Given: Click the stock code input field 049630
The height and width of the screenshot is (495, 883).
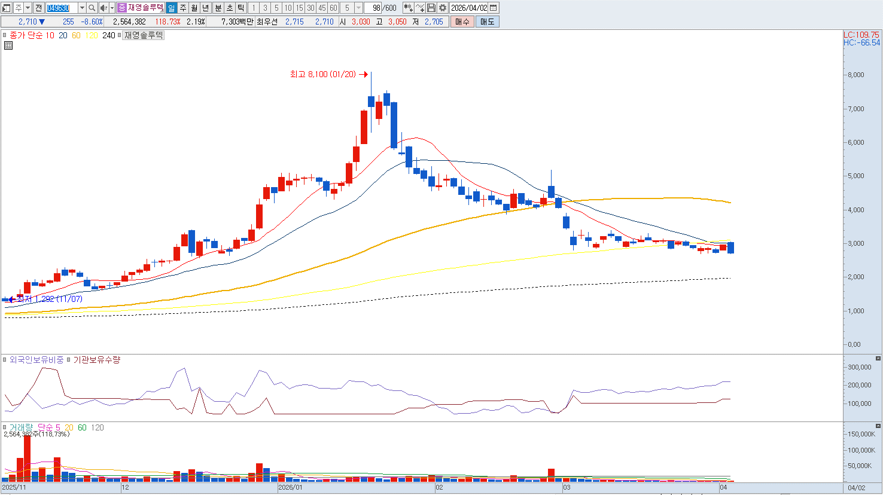Looking at the screenshot, I should (x=62, y=8).
